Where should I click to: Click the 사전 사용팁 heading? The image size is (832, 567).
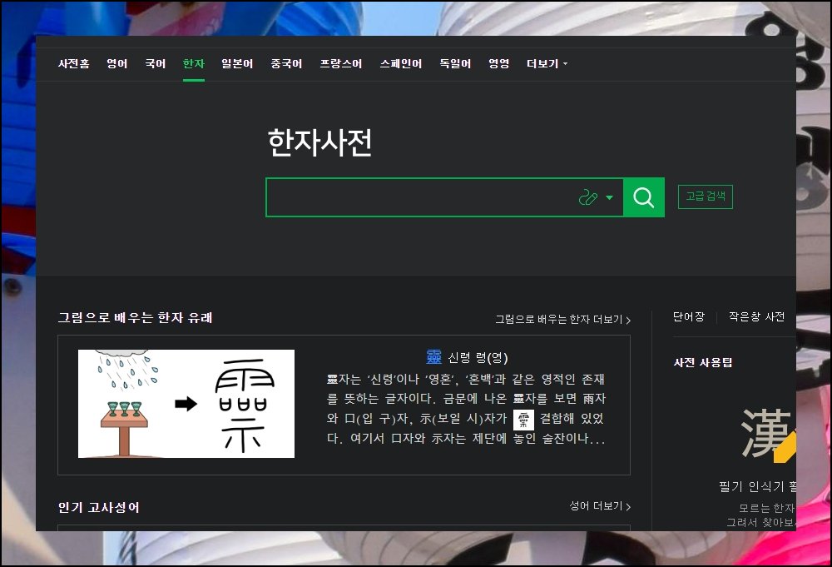click(703, 363)
